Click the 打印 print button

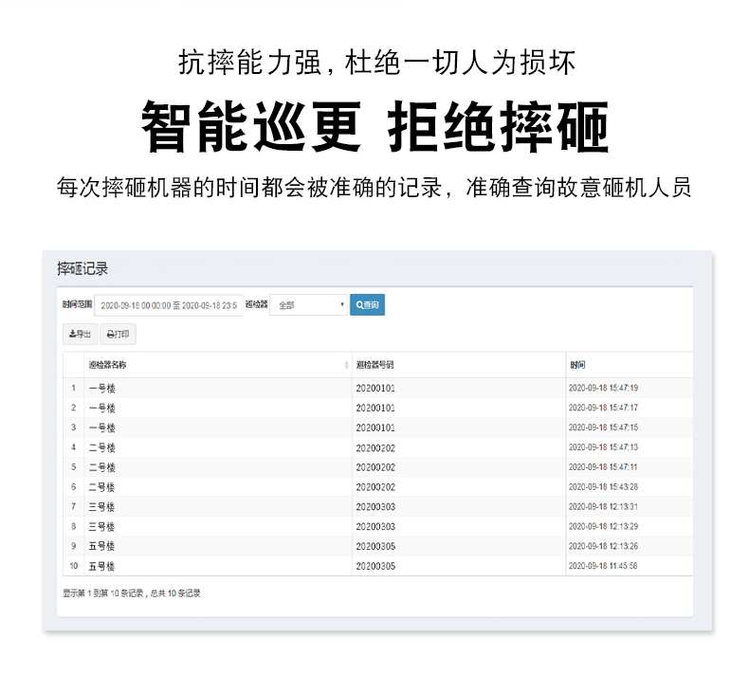tap(119, 335)
